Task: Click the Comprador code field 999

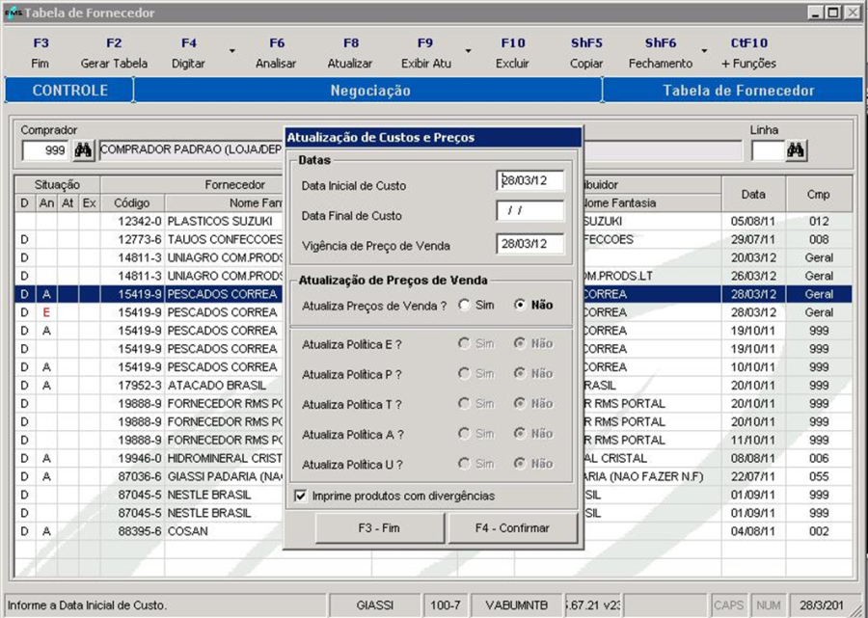Action: tap(45, 150)
